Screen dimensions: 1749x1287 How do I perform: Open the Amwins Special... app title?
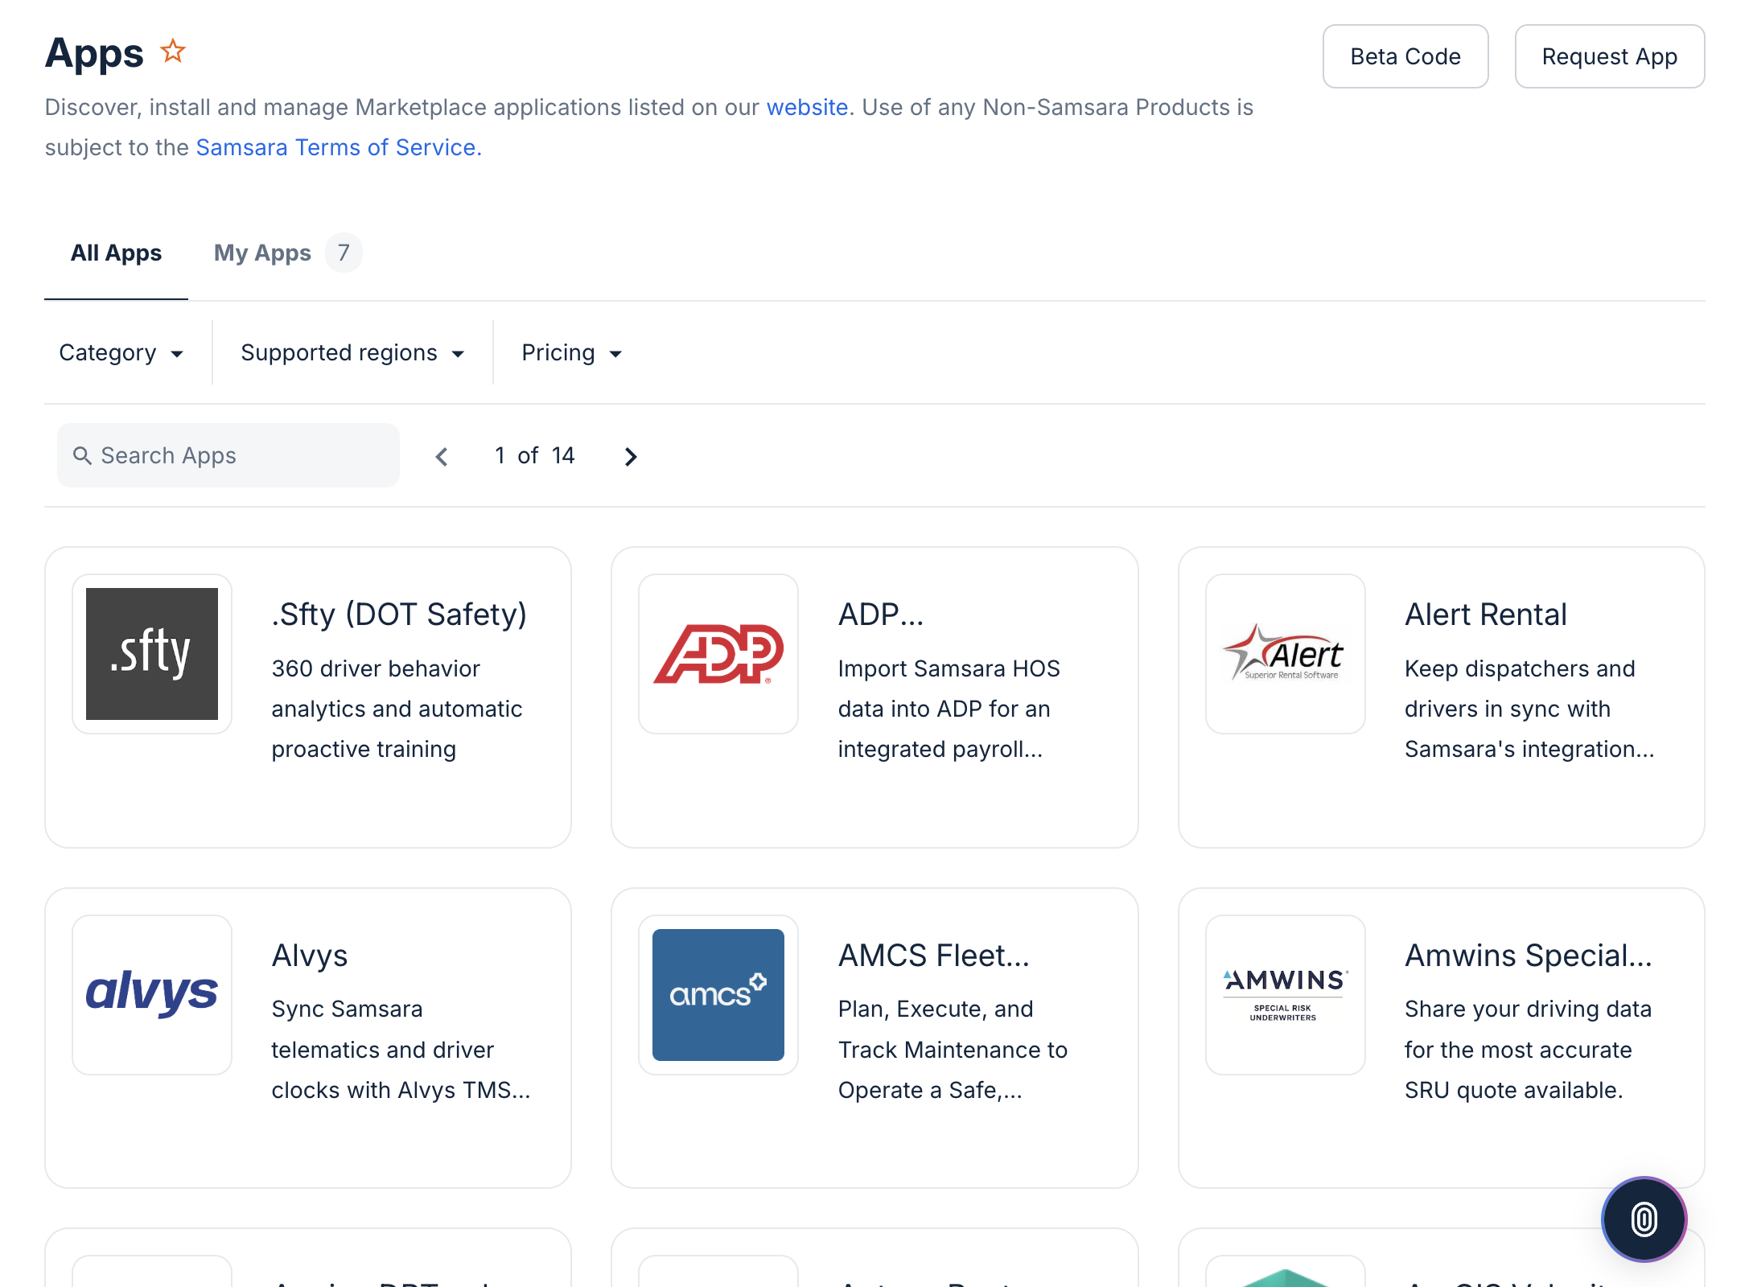click(1529, 955)
